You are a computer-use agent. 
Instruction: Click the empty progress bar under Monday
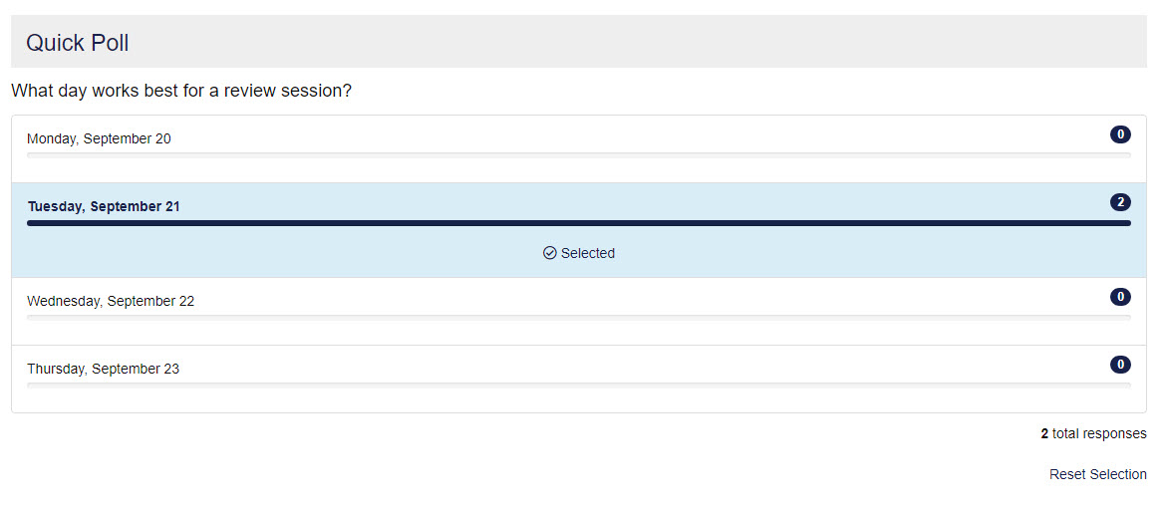pyautogui.click(x=578, y=155)
